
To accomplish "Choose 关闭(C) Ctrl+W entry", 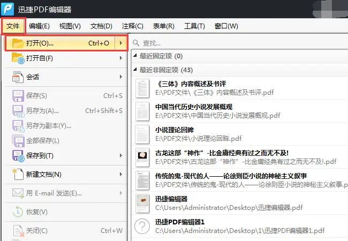I will tap(66, 231).
